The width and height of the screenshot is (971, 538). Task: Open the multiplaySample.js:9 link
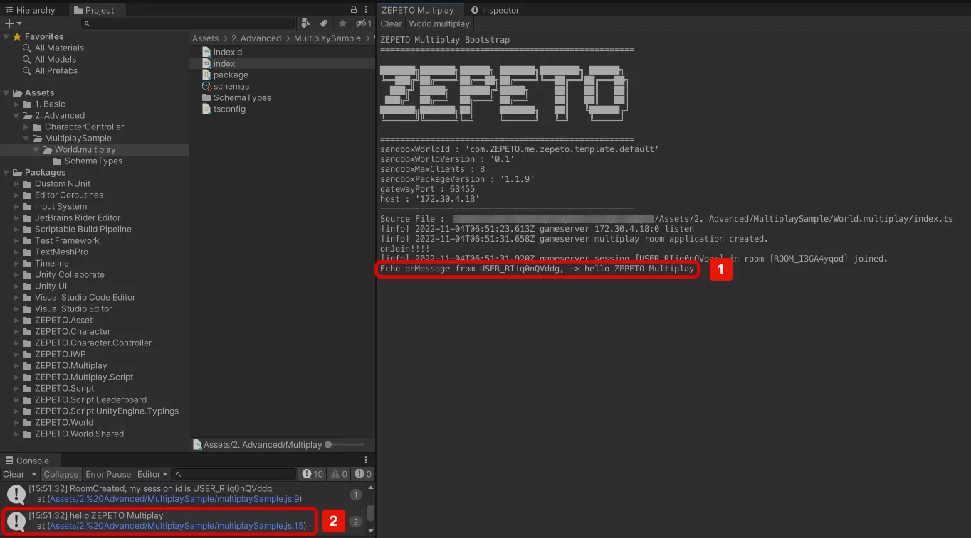point(175,499)
